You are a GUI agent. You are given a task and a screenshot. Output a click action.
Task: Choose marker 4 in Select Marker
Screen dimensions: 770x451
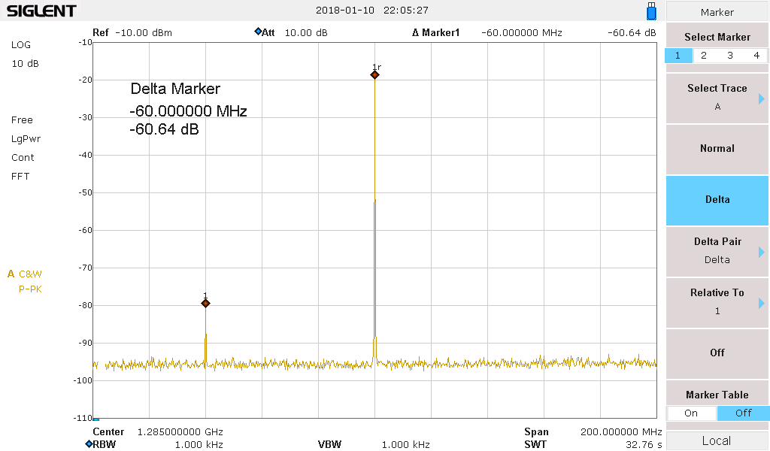pos(756,56)
